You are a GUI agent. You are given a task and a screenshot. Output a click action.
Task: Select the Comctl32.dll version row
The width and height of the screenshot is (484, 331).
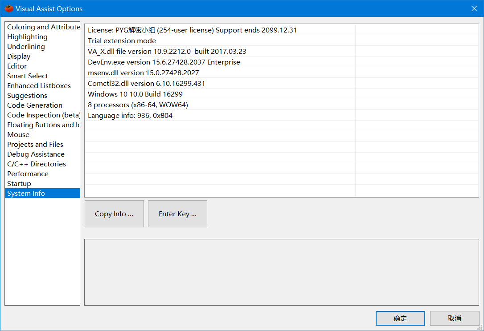282,83
